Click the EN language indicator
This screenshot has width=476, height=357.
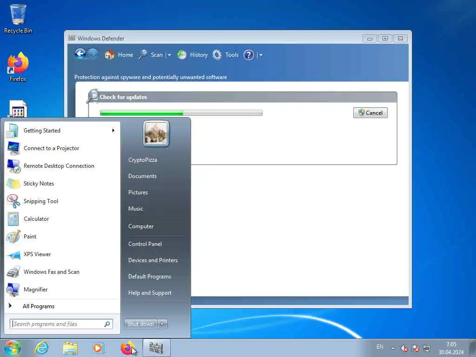coord(380,347)
